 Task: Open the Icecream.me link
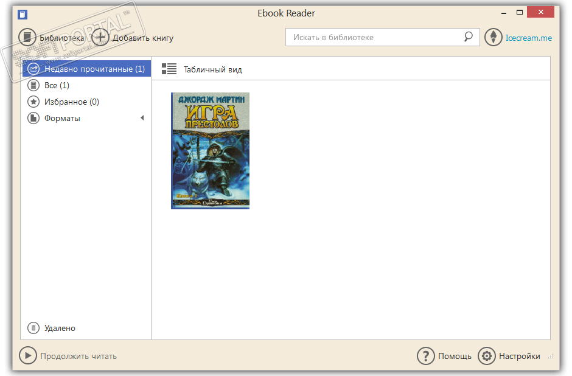529,38
